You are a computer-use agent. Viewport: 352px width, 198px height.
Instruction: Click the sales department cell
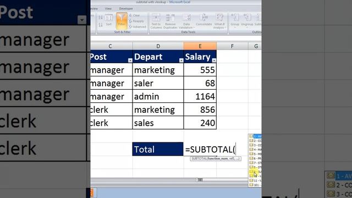[x=158, y=123]
